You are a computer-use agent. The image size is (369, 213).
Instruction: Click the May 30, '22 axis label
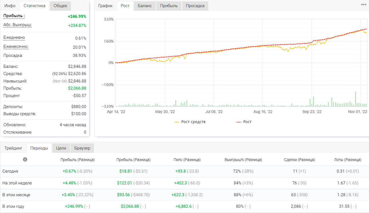click(x=165, y=112)
